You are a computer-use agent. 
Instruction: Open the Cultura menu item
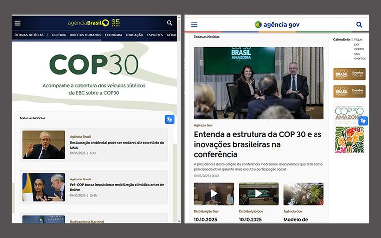(59, 35)
